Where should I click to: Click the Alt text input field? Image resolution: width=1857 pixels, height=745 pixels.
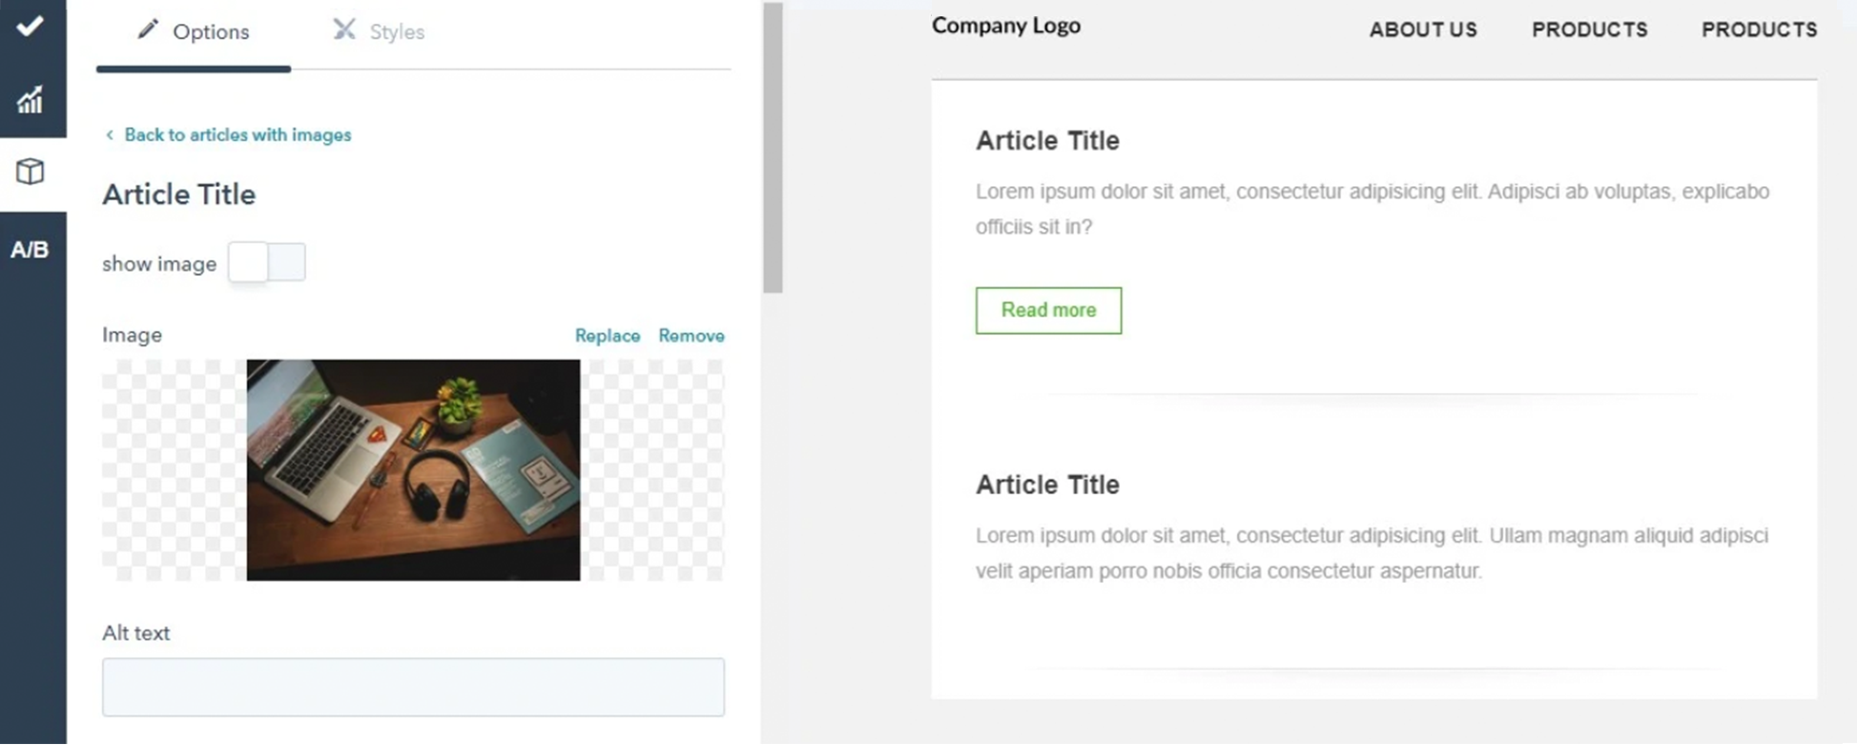tap(413, 687)
